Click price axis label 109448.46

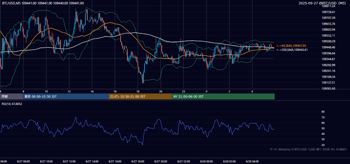[x=328, y=47]
